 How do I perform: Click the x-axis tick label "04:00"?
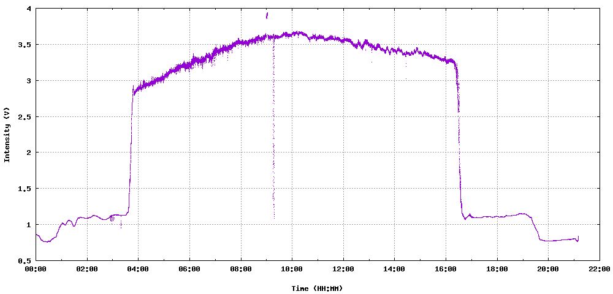[138, 269]
